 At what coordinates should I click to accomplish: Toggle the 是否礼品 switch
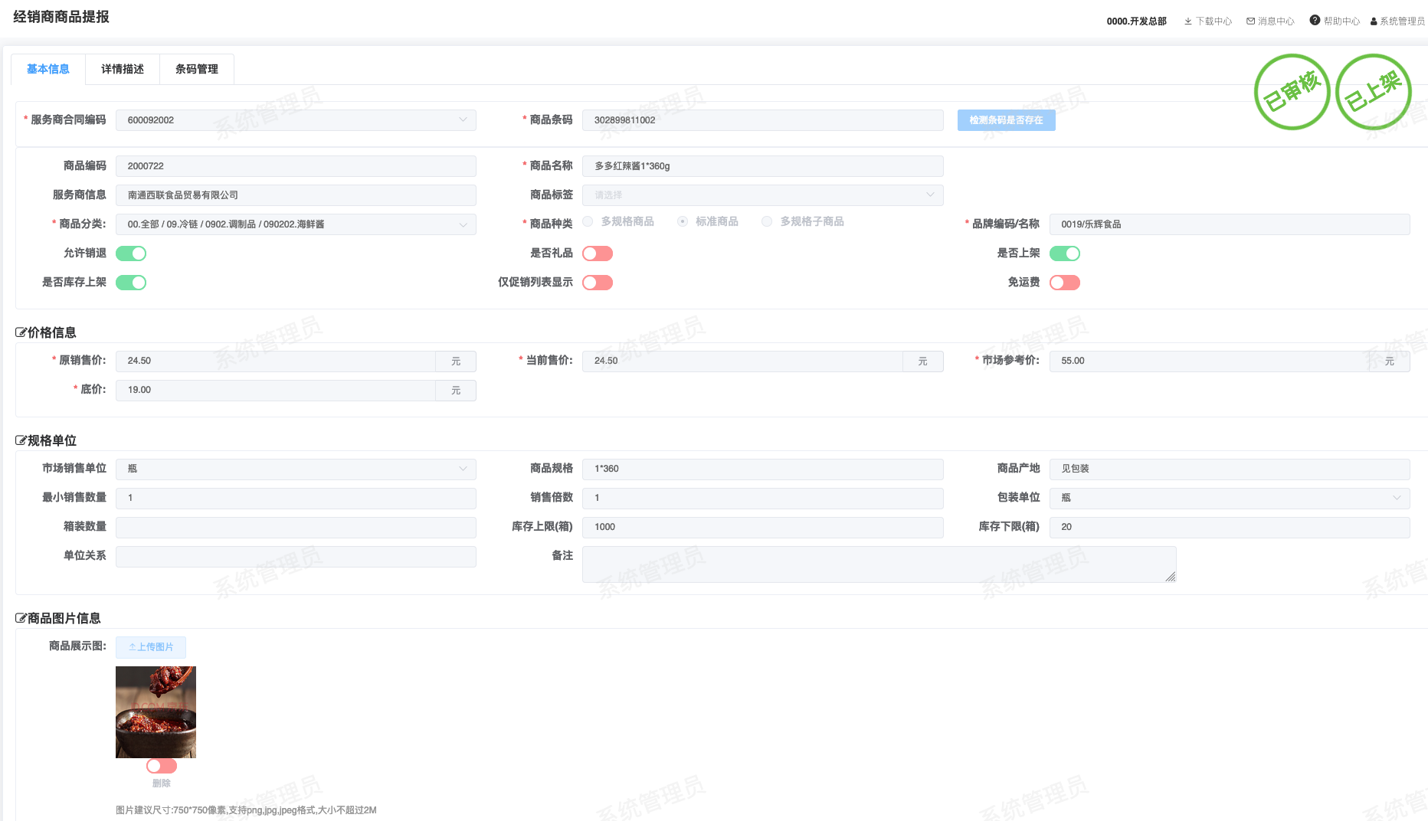tap(598, 253)
